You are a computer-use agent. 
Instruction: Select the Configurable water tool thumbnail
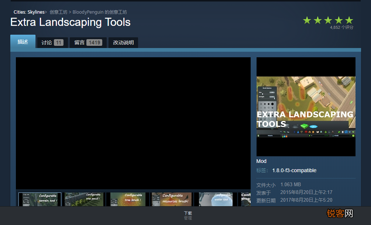click(216, 200)
